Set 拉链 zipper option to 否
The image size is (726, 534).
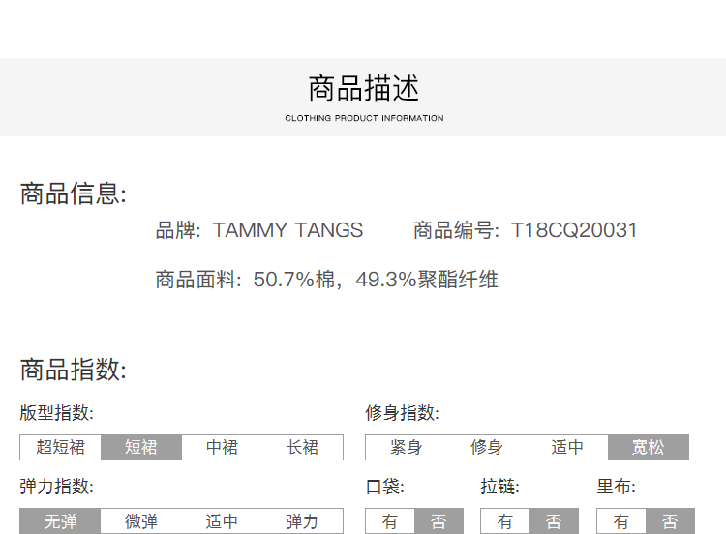click(x=554, y=521)
